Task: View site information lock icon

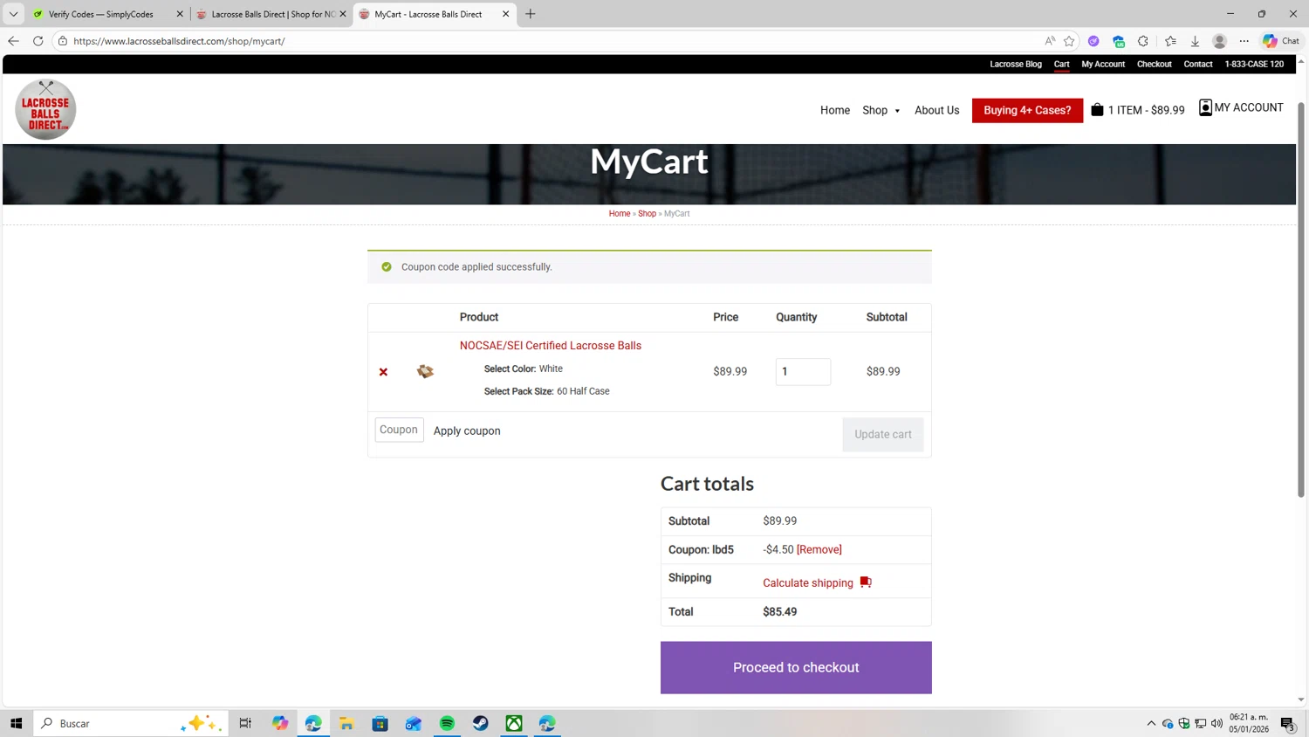Action: click(x=63, y=41)
